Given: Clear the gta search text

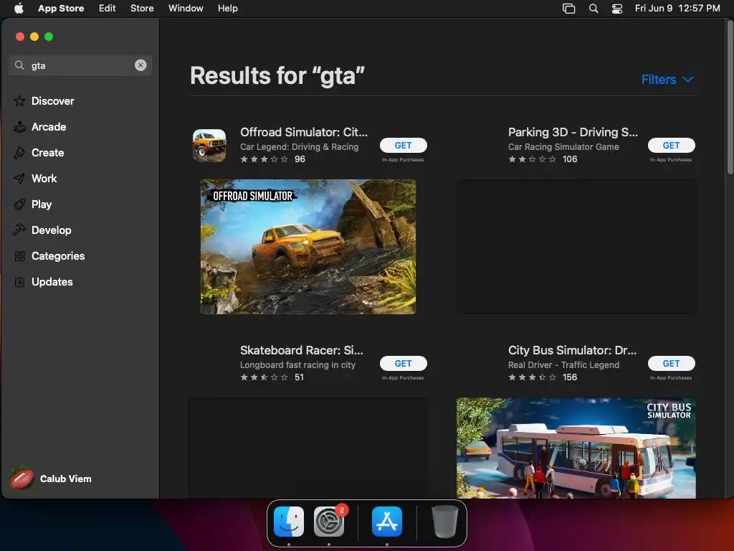Looking at the screenshot, I should pos(140,65).
